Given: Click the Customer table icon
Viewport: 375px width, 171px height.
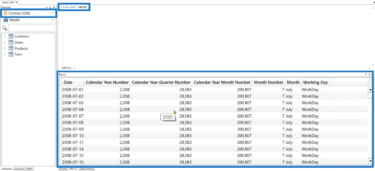Looking at the screenshot, I should [x=11, y=37].
